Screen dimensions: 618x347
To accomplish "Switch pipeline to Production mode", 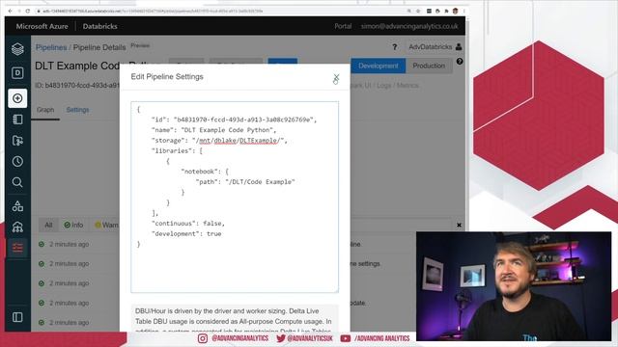I will click(x=429, y=66).
